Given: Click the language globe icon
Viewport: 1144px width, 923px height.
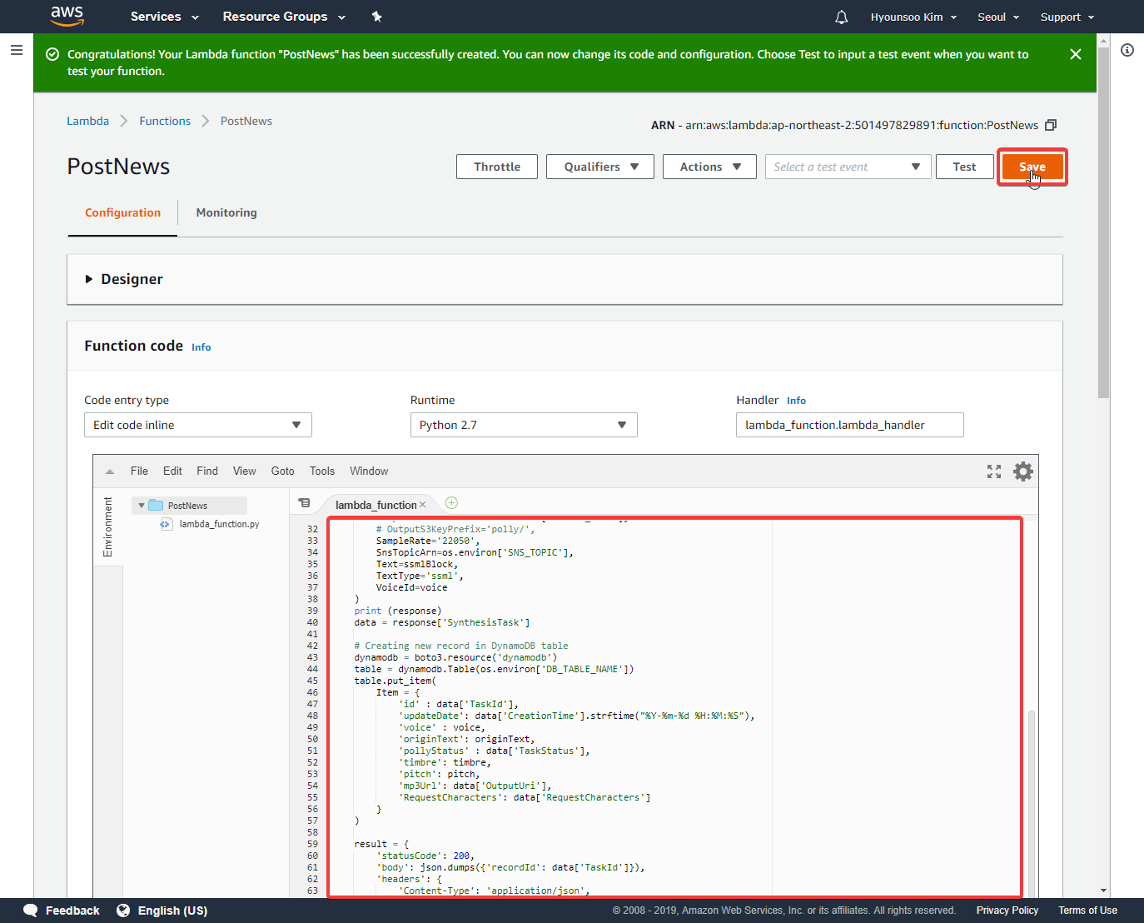Looking at the screenshot, I should coord(123,911).
